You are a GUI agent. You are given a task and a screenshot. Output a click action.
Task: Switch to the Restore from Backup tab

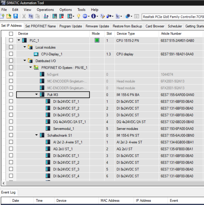pyautogui.click(x=127, y=26)
